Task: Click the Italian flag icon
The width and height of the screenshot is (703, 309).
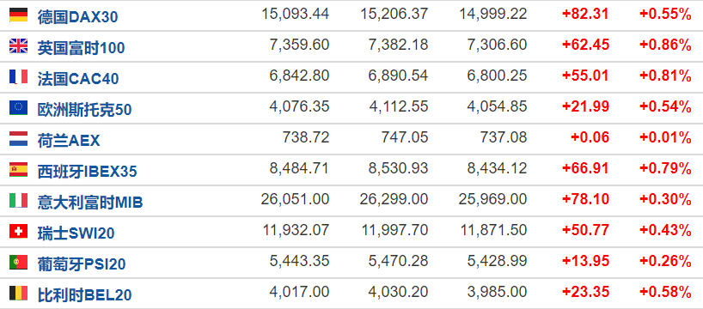Action: [18, 200]
